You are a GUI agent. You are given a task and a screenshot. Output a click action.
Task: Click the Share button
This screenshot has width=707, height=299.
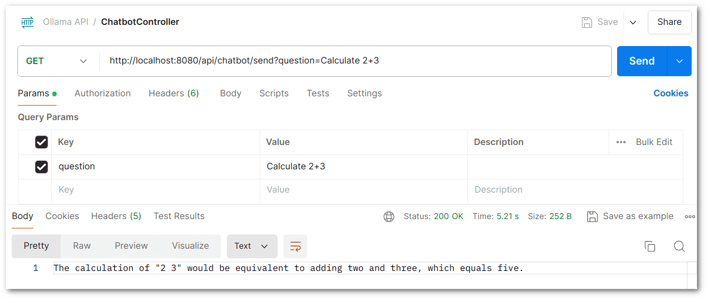coord(669,22)
